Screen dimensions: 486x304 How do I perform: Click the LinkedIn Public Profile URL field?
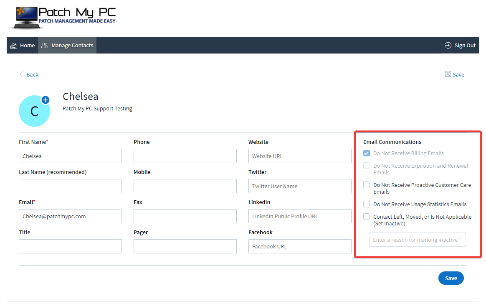coord(300,216)
